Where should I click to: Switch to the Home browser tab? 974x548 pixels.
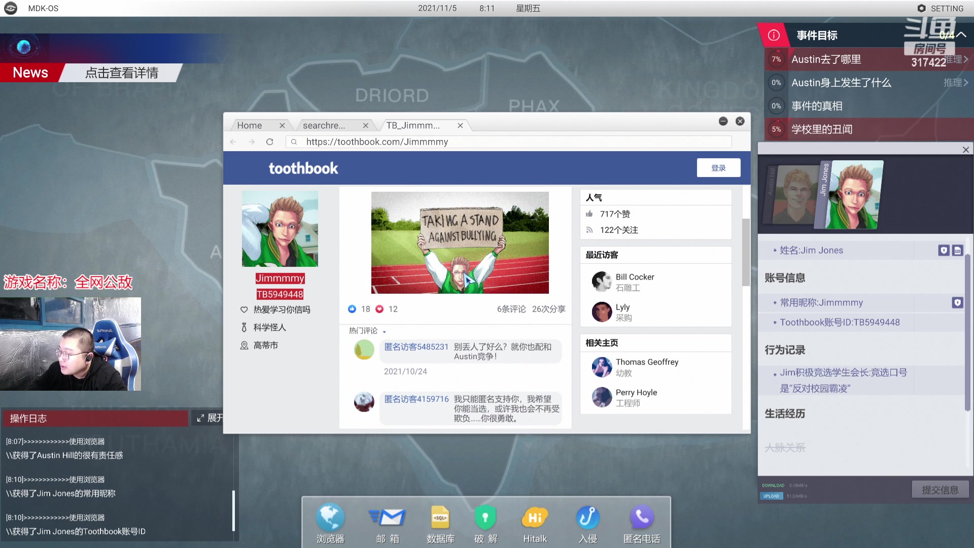click(250, 125)
